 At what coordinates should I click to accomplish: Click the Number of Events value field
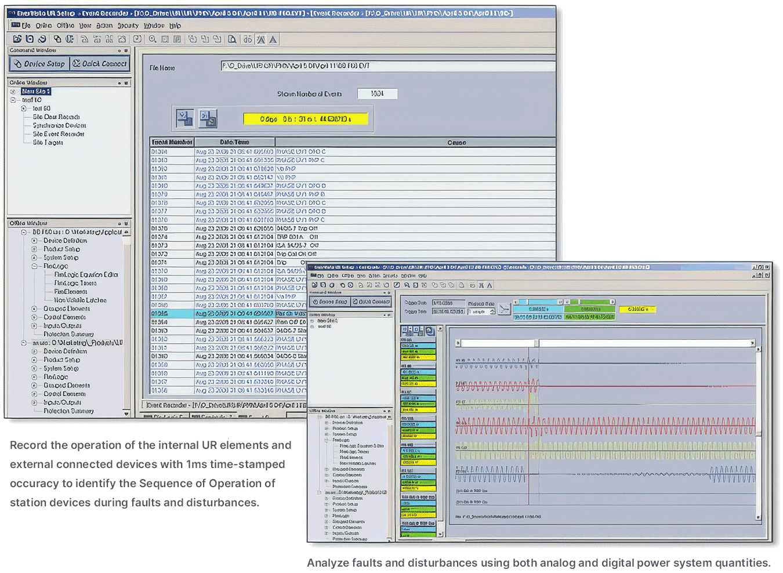(x=377, y=93)
